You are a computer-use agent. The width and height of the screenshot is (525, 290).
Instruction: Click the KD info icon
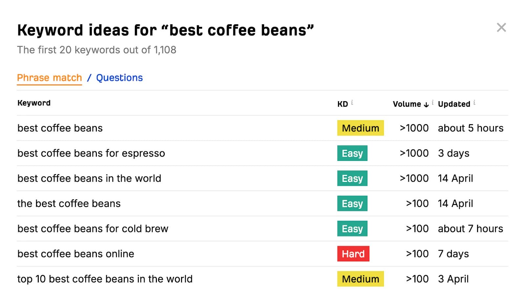pyautogui.click(x=352, y=102)
